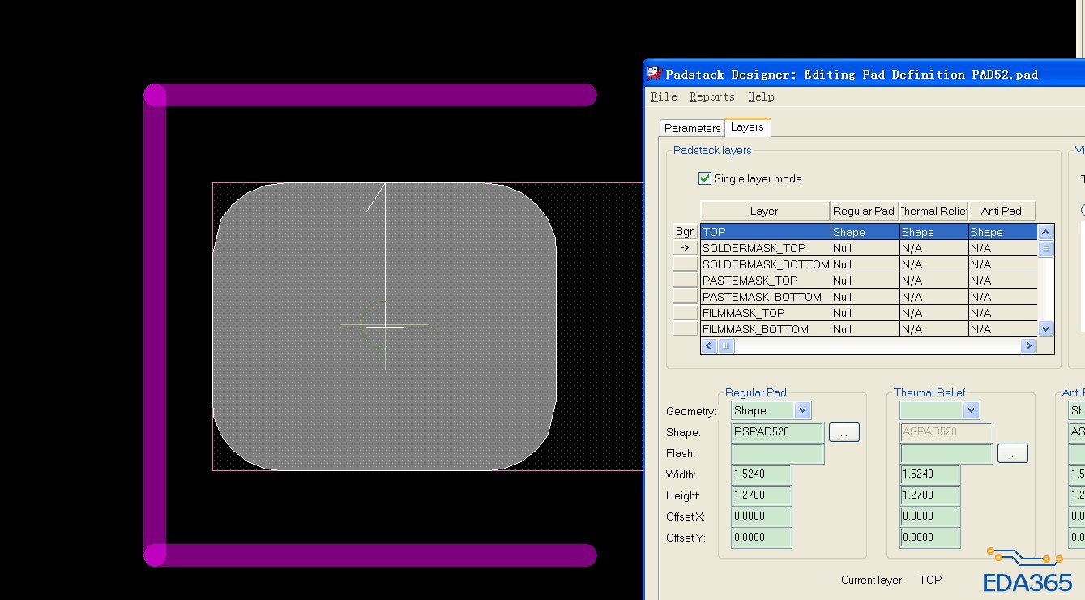
Task: Open the Regular Pad Geometry dropdown
Action: click(801, 411)
